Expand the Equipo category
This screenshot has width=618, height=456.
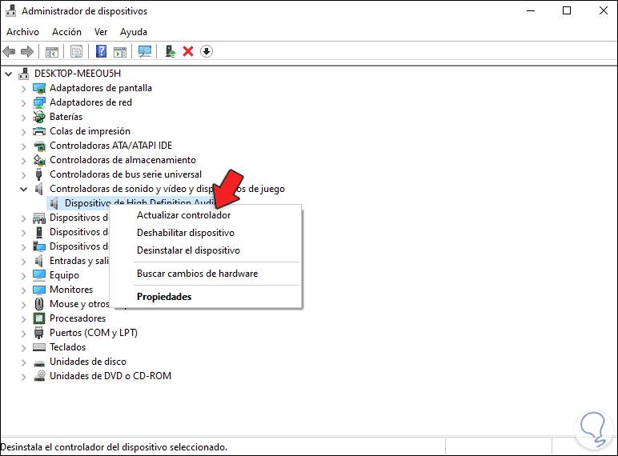tap(24, 276)
